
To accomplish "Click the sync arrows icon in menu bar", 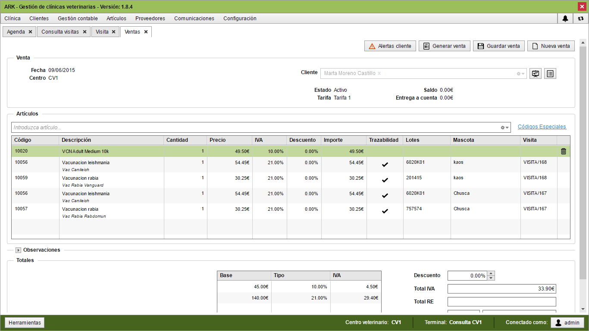I will click(x=581, y=19).
